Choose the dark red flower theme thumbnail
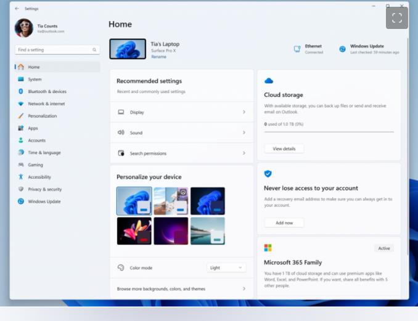The height and width of the screenshot is (321, 418). click(134, 231)
